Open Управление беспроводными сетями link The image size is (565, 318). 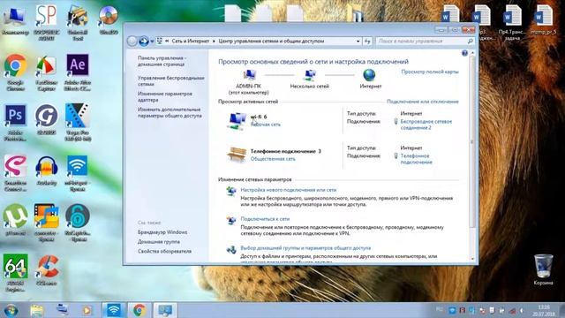[x=170, y=80]
